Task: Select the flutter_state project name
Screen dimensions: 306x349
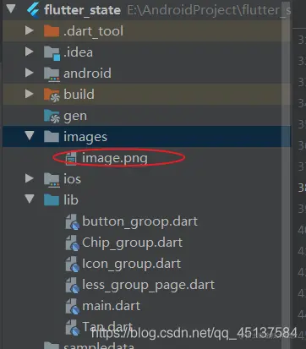Action: [82, 10]
